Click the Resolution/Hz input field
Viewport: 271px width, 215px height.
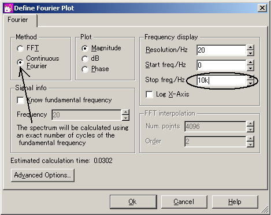click(221, 50)
